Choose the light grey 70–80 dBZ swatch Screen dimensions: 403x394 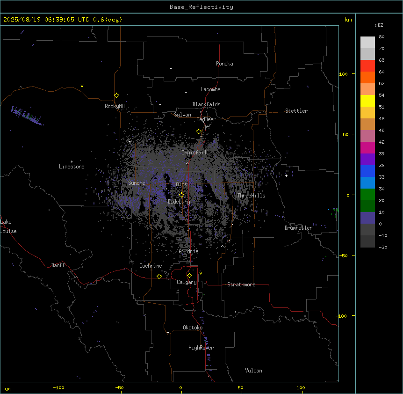coord(367,43)
